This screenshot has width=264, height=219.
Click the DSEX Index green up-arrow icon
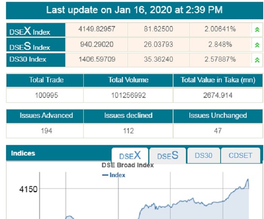click(x=257, y=30)
